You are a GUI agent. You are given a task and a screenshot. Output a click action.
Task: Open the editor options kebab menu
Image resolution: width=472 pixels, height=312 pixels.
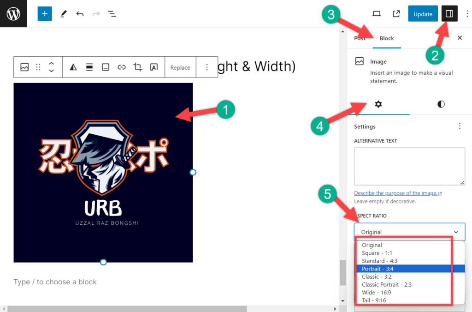point(467,14)
